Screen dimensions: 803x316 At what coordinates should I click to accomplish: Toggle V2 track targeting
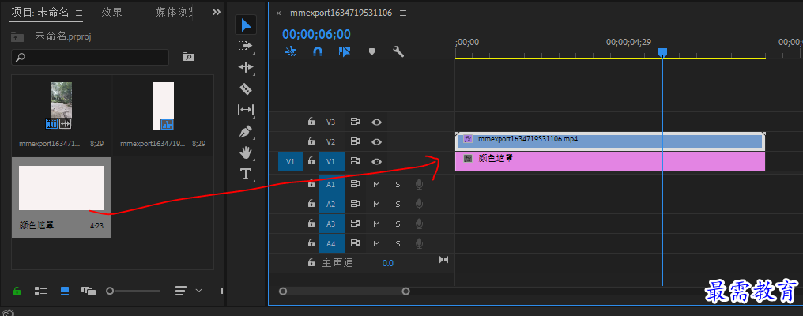[x=331, y=142]
